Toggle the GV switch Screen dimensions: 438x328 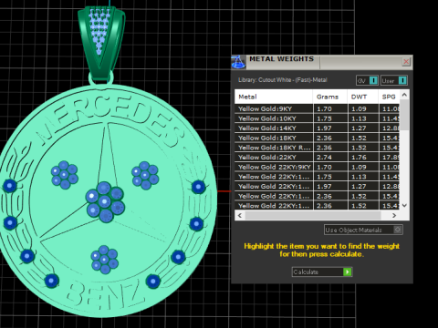[367, 80]
